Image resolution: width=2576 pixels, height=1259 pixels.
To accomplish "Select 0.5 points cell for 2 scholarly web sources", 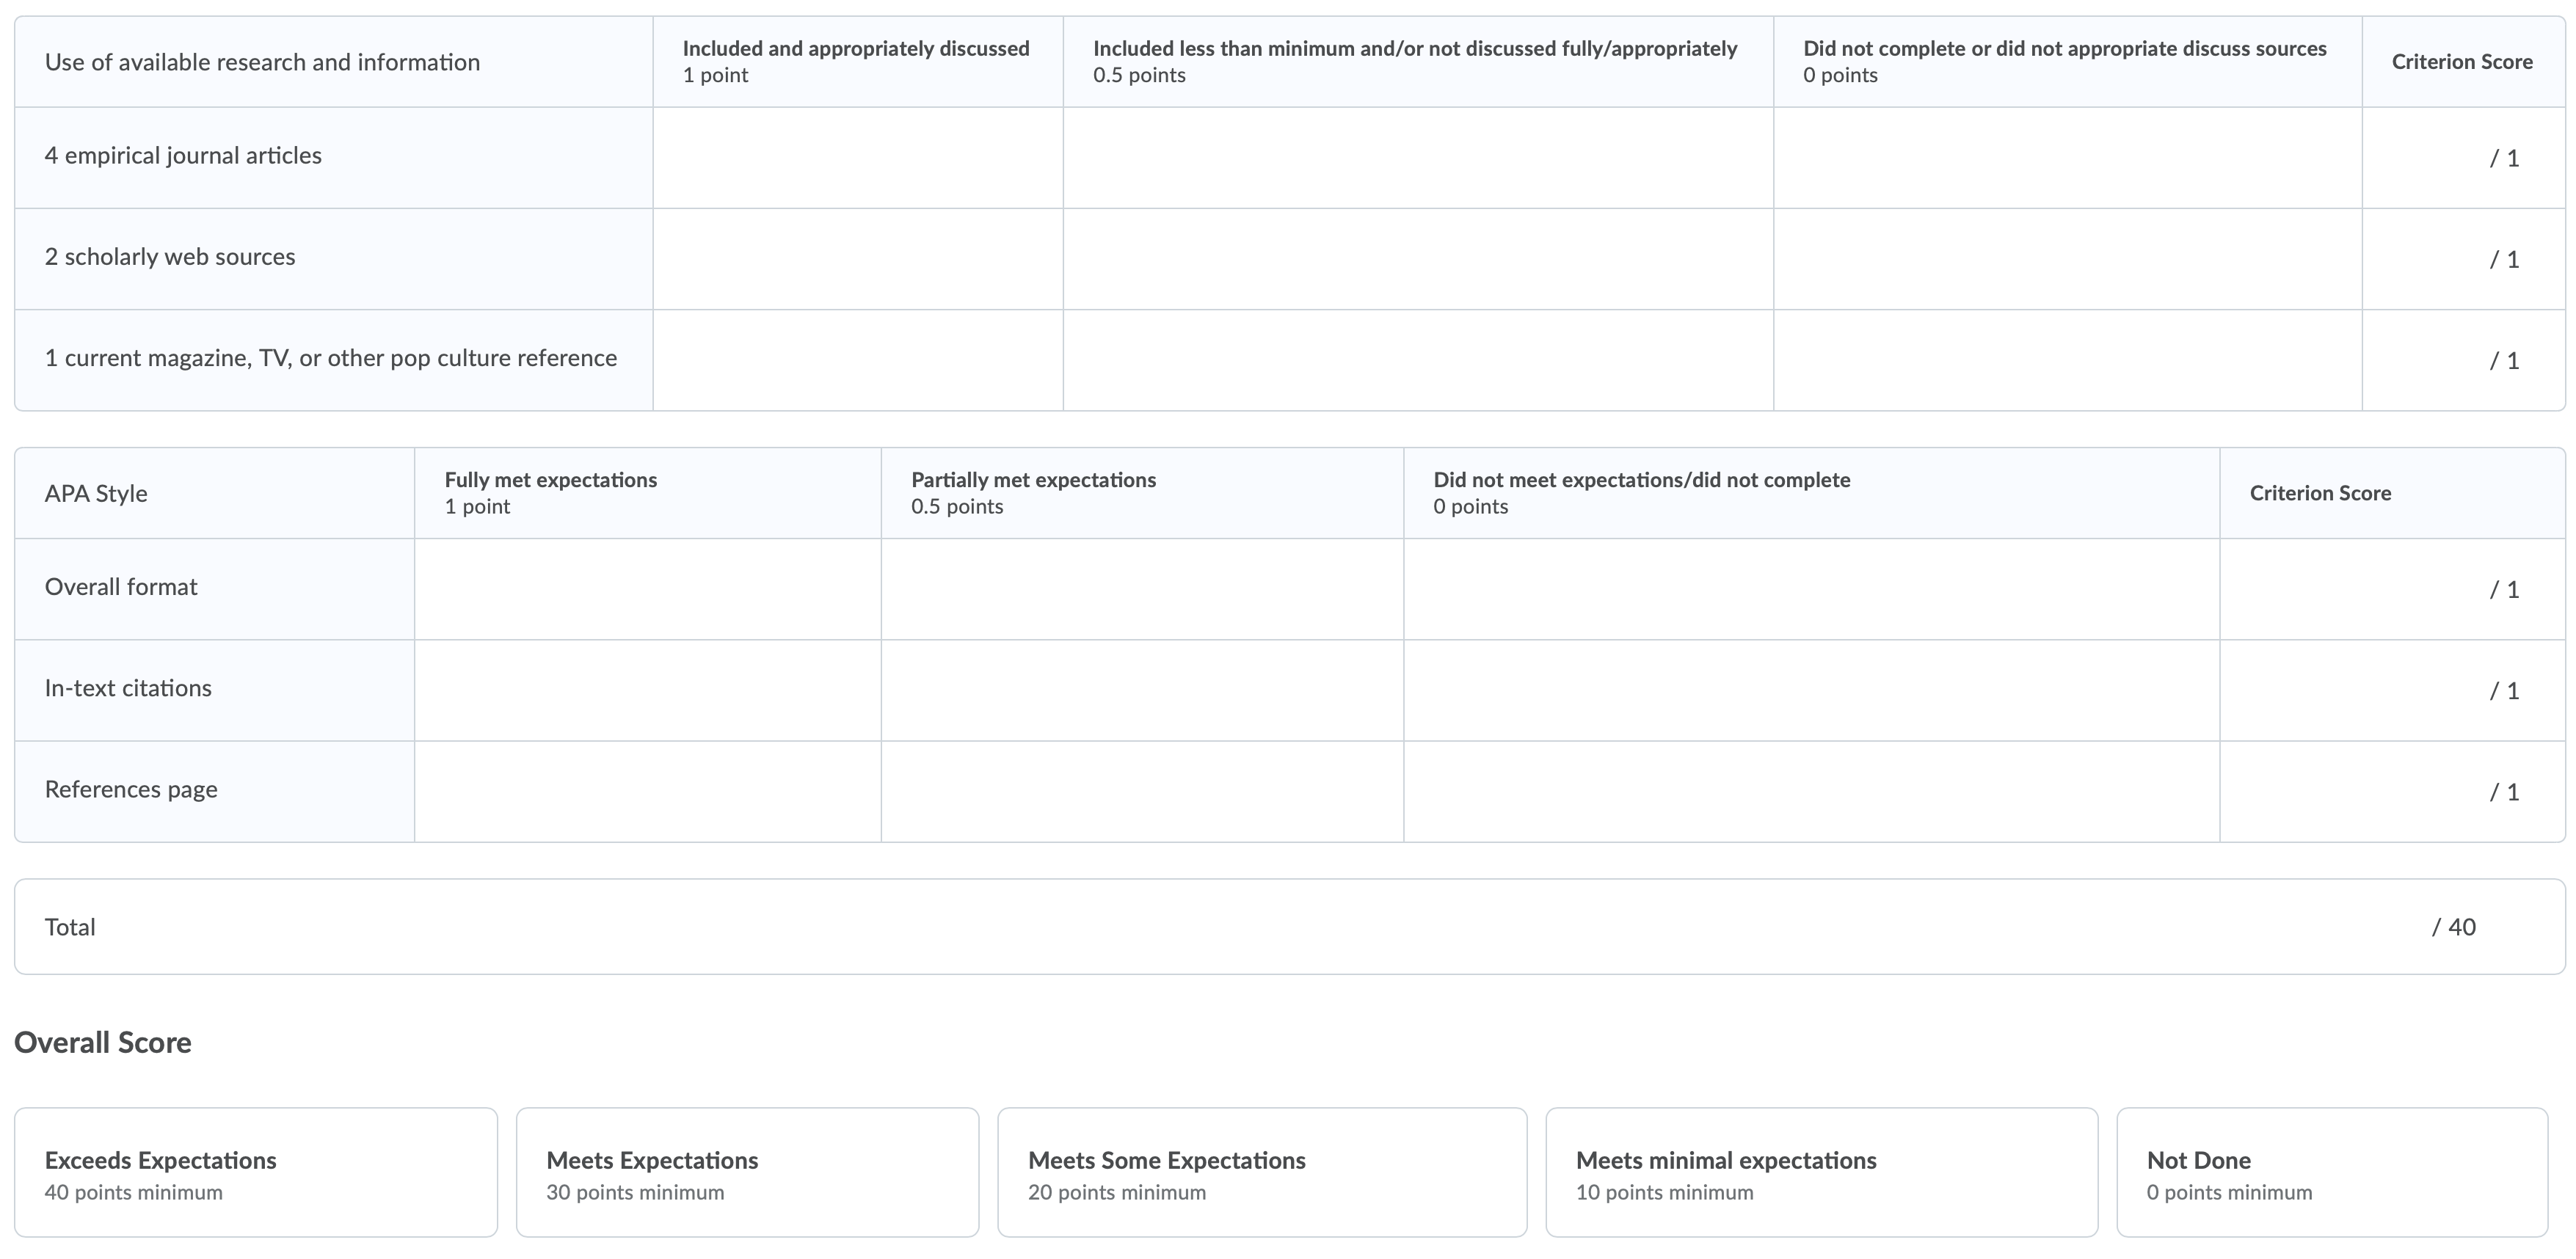I will pyautogui.click(x=1418, y=259).
